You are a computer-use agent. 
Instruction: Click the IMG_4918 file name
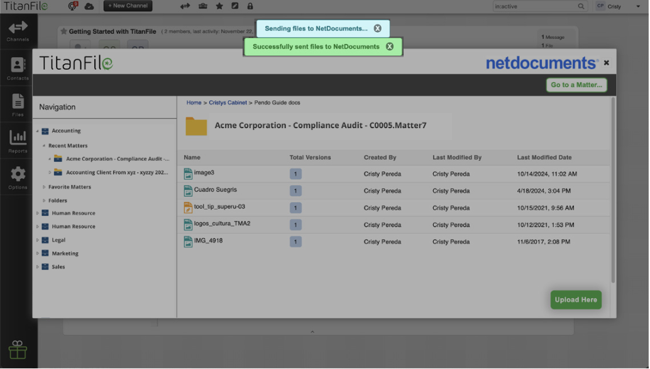[208, 241]
